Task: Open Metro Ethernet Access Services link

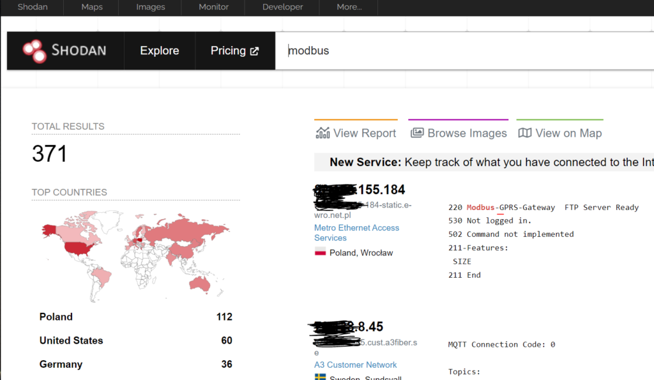Action: (x=356, y=232)
